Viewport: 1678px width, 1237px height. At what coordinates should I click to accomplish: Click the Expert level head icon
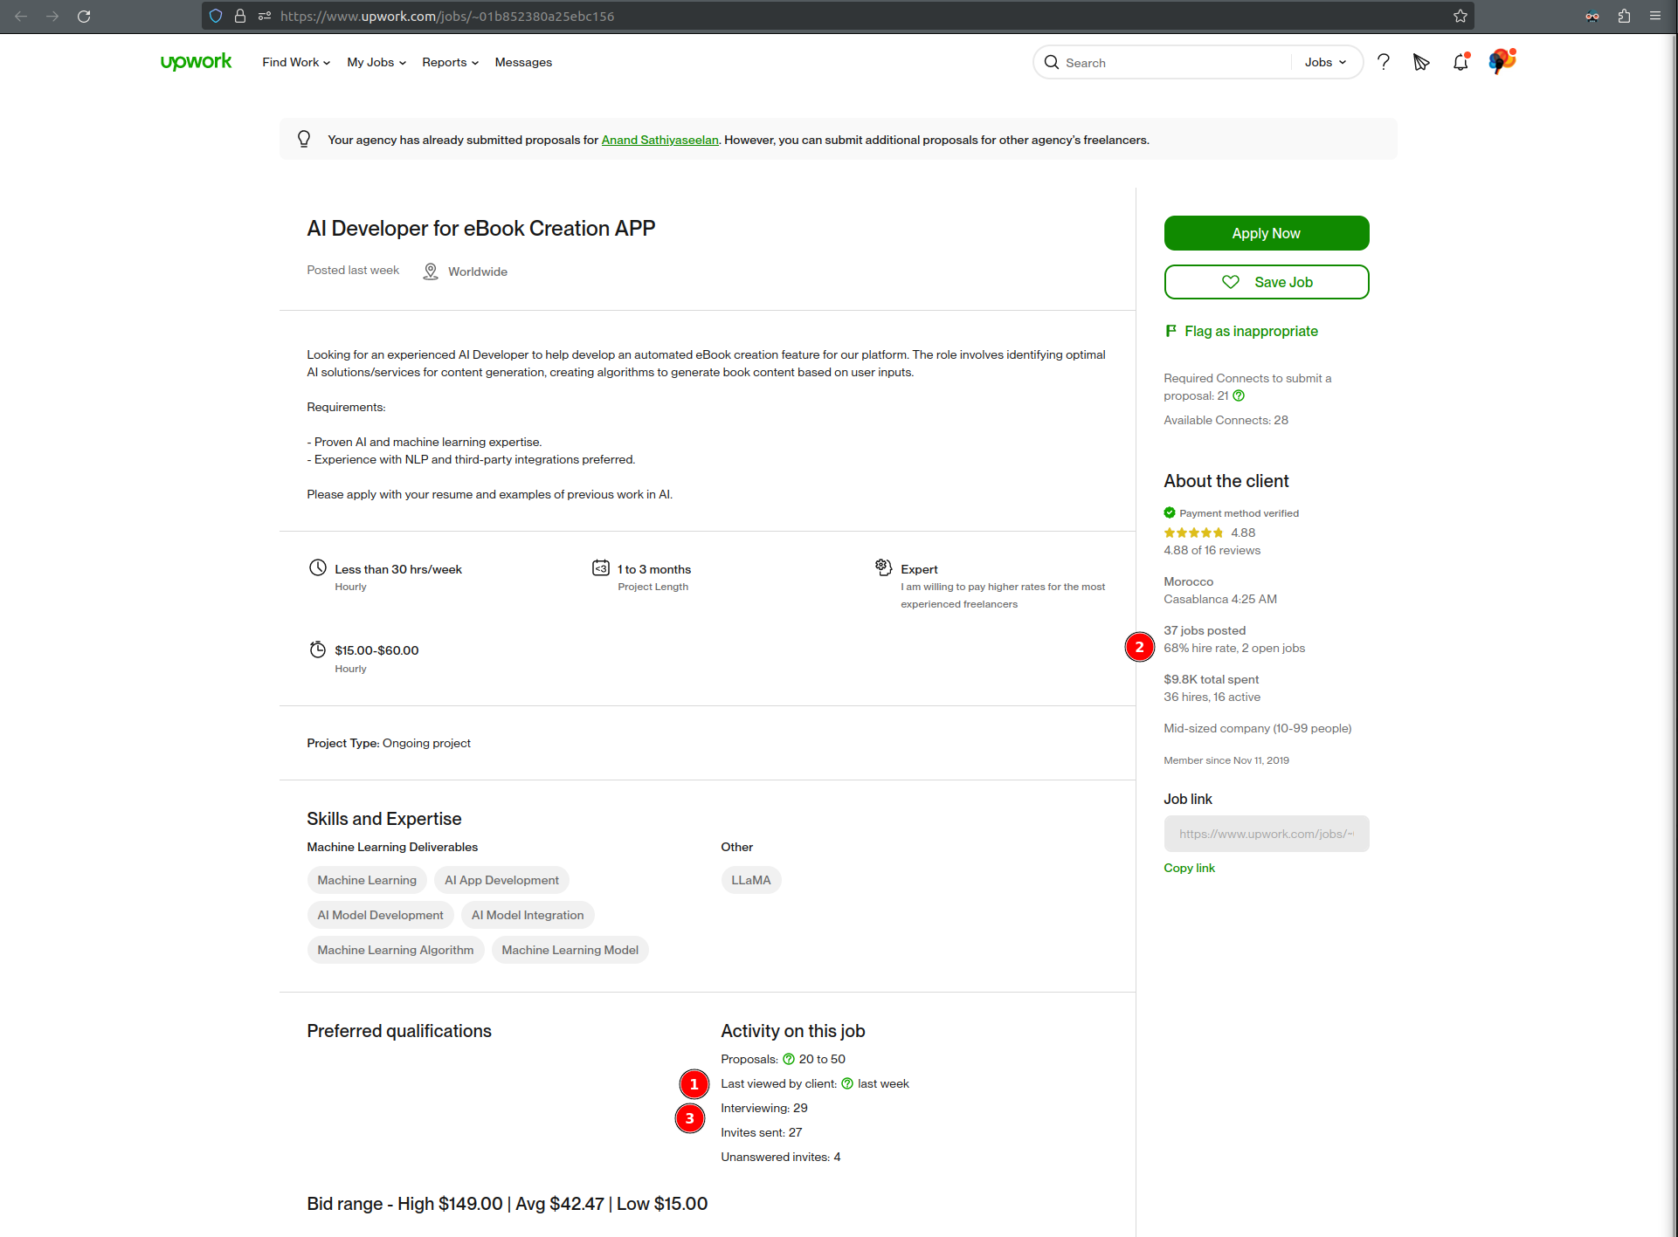pos(884,567)
